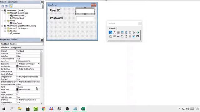Click the (Name) property value TextBox1
This screenshot has height=112, width=200.
point(28,51)
